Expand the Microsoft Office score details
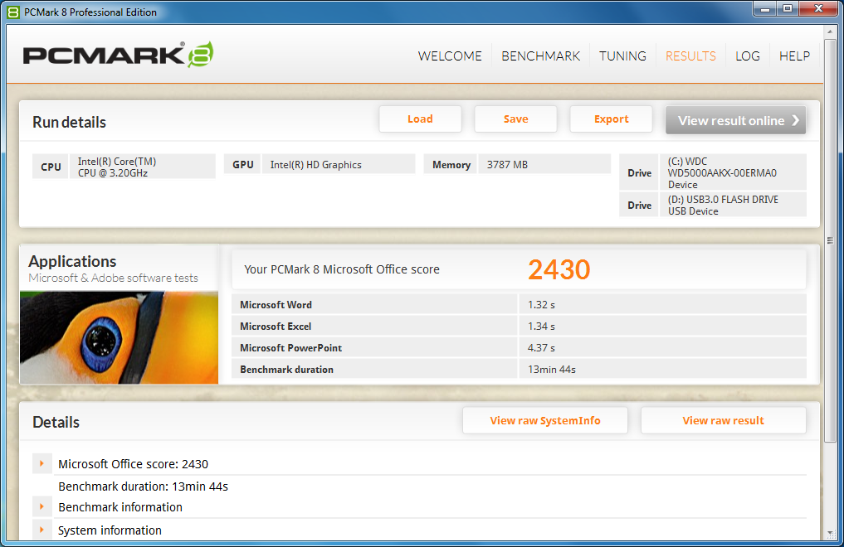 (x=42, y=463)
